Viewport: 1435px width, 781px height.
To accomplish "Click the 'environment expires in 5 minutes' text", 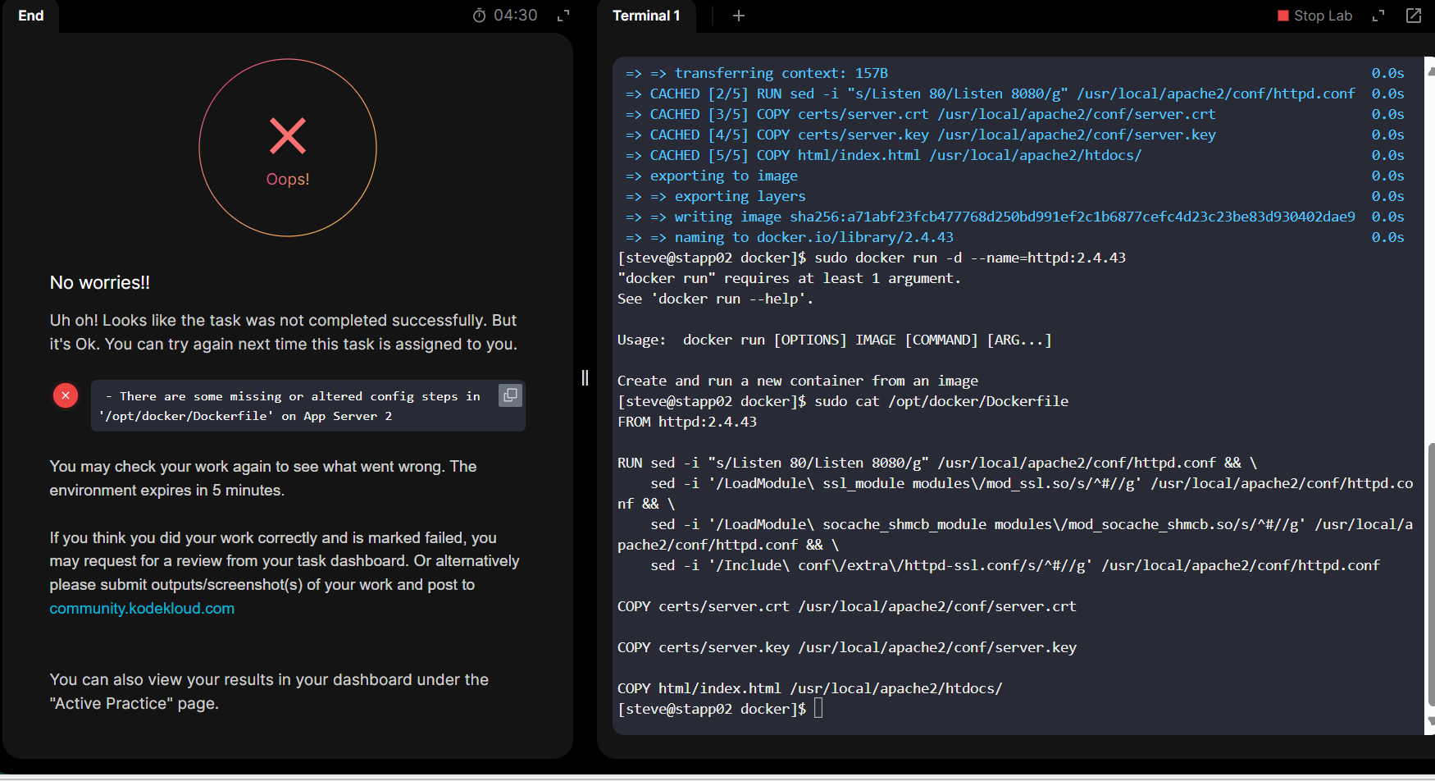I will click(x=166, y=491).
